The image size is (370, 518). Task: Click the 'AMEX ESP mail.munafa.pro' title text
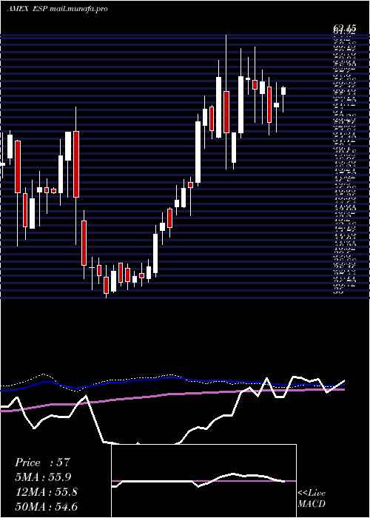point(57,9)
